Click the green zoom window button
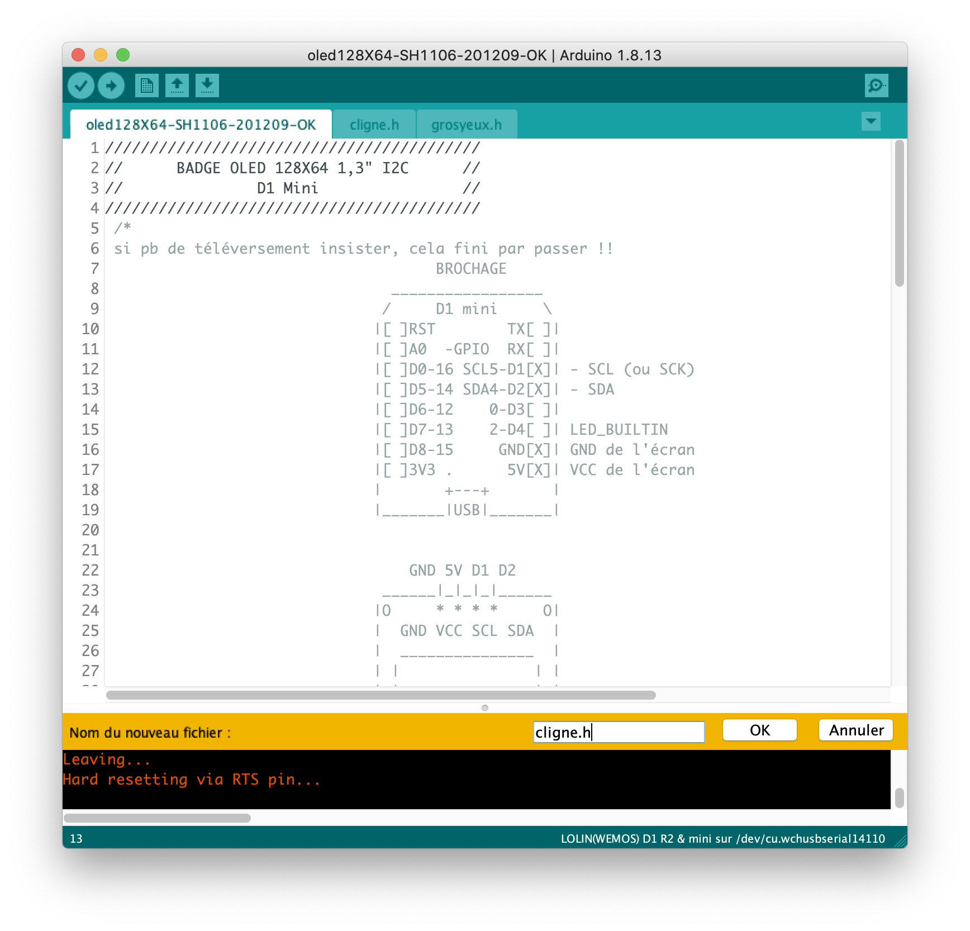The width and height of the screenshot is (970, 931). (x=123, y=55)
